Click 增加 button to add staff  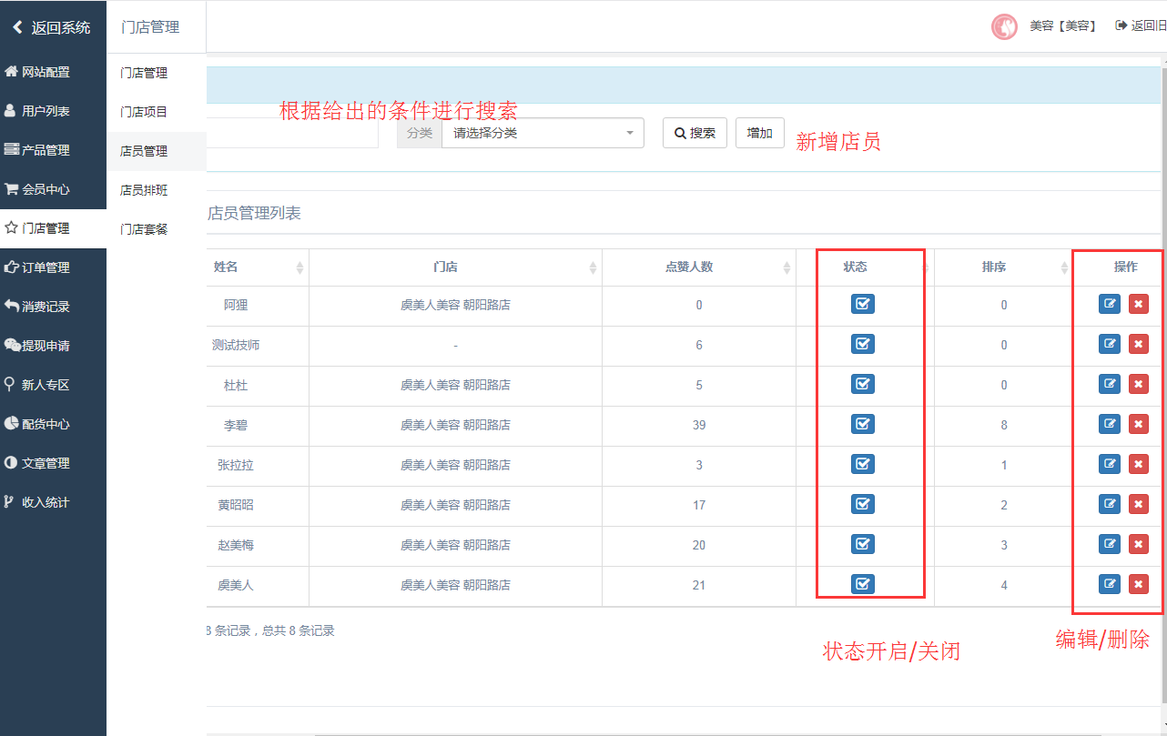(759, 133)
